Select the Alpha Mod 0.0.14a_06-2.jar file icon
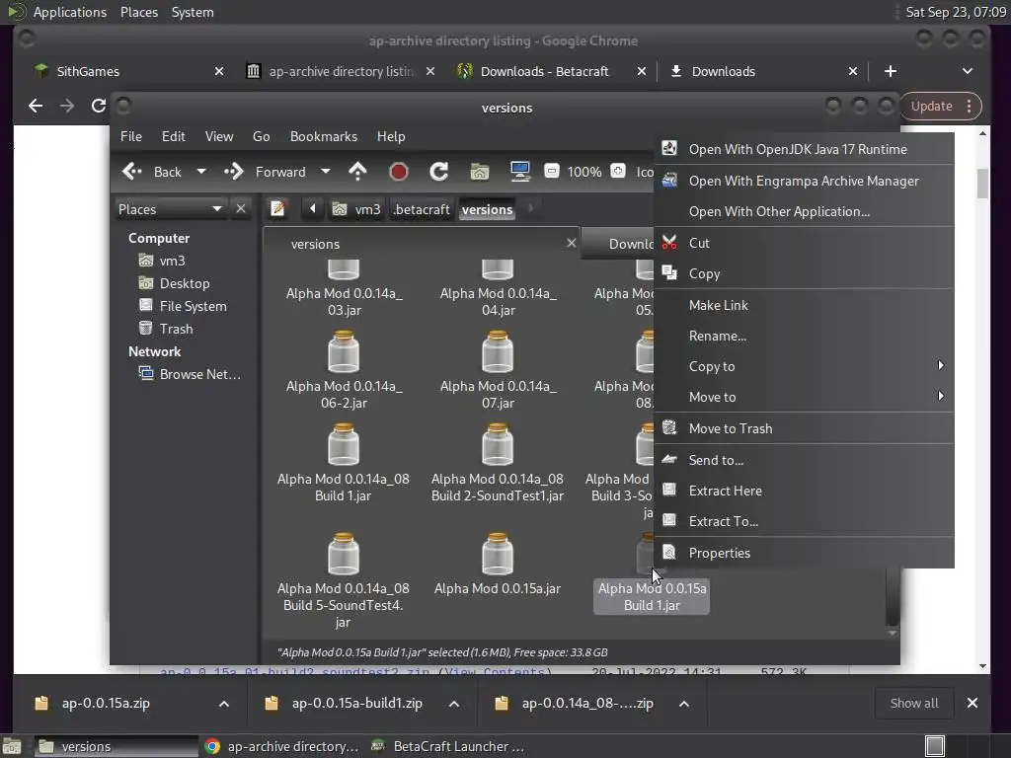This screenshot has height=758, width=1011. coord(344,352)
